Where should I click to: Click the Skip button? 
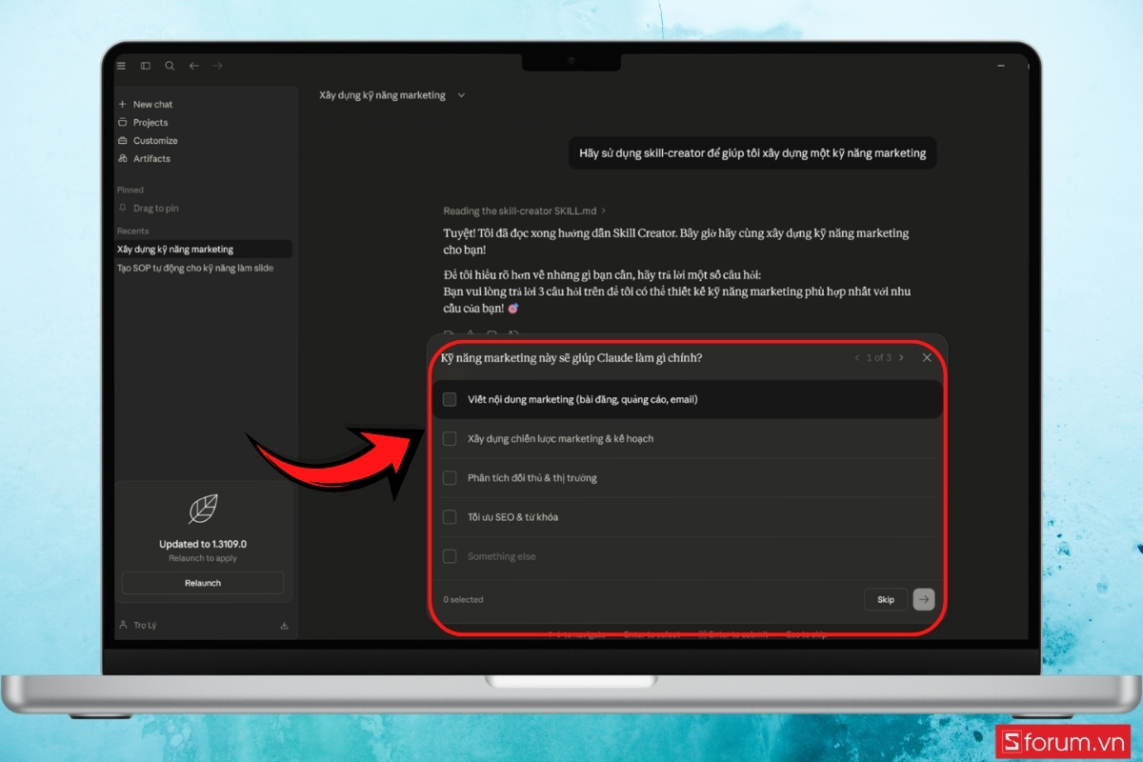pyautogui.click(x=886, y=599)
